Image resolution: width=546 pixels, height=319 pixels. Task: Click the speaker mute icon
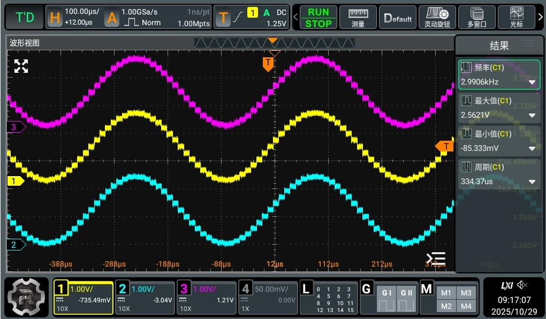(x=522, y=285)
